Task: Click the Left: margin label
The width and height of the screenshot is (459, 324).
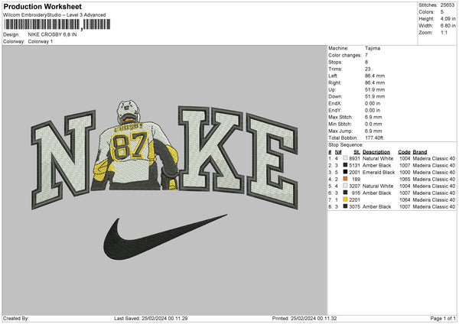Action: tap(333, 76)
